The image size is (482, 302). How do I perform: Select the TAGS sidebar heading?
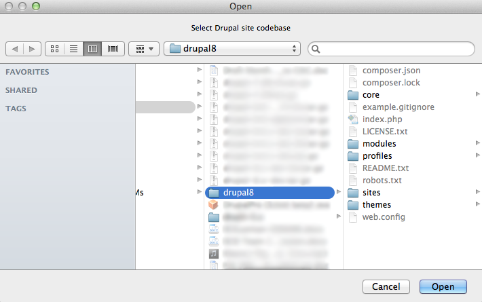click(x=16, y=109)
